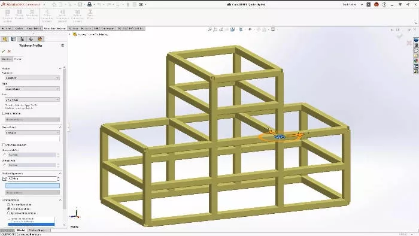419x236 pixels.
Task: Switch to the Member tab in the property panel
Action: pyautogui.click(x=7, y=59)
